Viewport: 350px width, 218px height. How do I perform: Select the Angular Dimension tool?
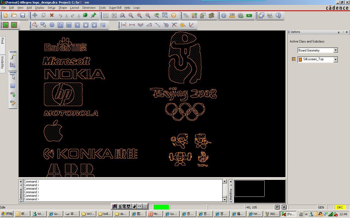pos(149,25)
